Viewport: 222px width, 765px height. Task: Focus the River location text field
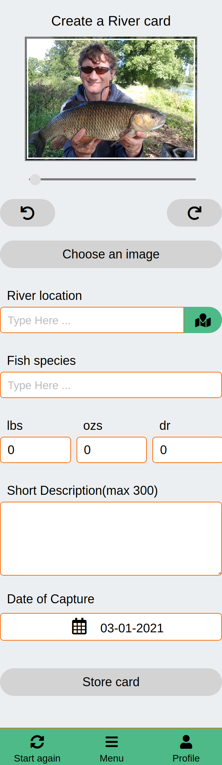coord(92,320)
